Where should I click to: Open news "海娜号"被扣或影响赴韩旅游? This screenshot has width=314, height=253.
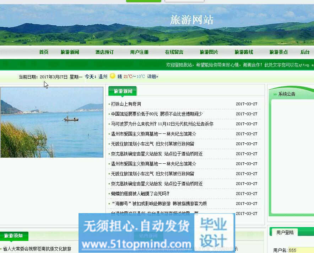[159, 204]
